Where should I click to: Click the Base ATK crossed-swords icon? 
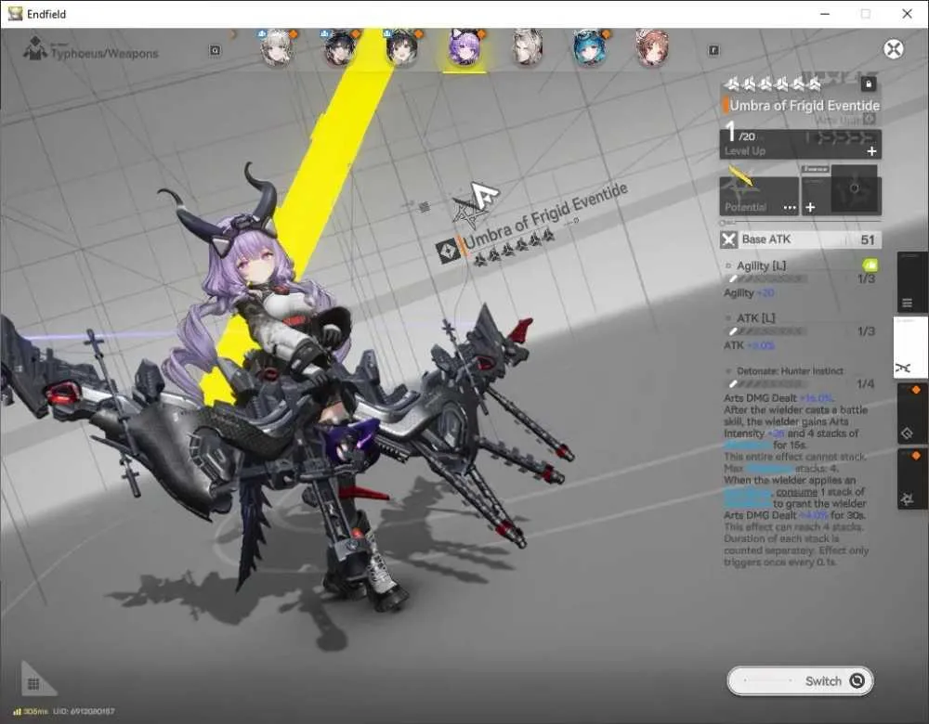point(728,239)
